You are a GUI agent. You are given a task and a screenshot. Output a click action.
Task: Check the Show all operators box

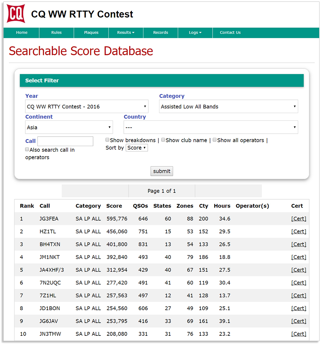pos(215,140)
